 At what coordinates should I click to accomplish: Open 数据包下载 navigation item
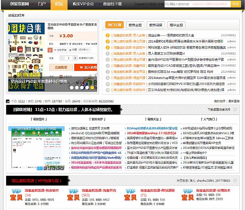click(112, 4)
